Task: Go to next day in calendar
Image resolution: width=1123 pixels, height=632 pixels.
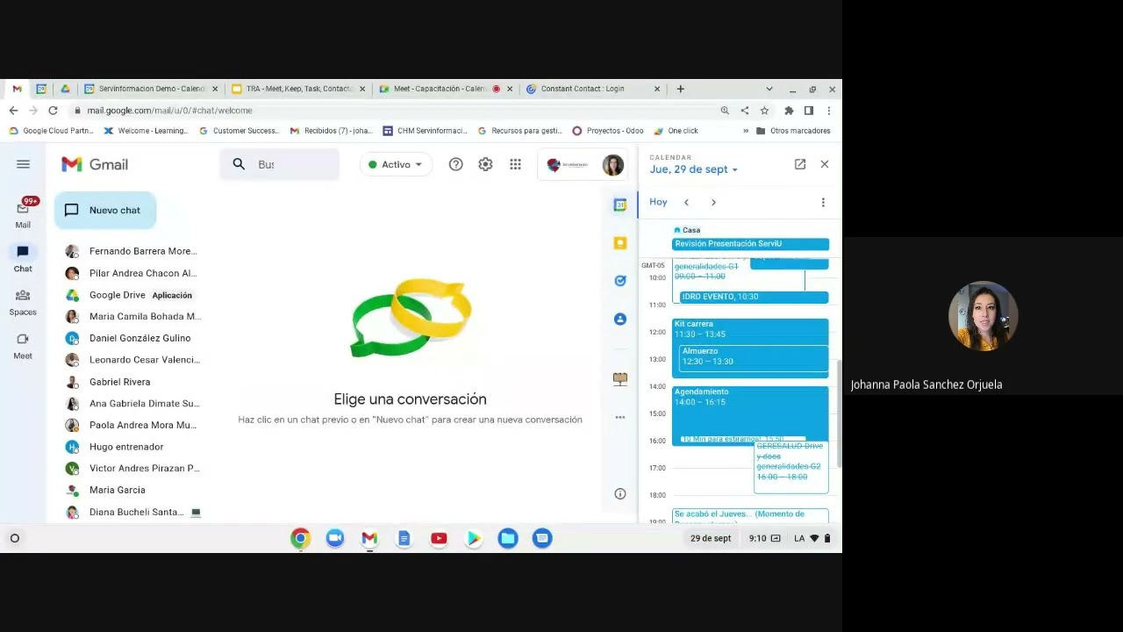Action: point(713,203)
